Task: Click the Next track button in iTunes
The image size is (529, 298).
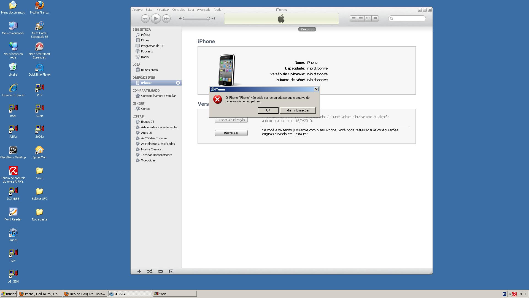Action: point(166,18)
